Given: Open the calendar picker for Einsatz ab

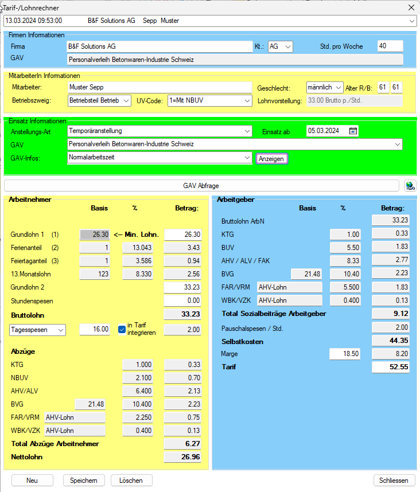Looking at the screenshot, I should click(x=353, y=131).
